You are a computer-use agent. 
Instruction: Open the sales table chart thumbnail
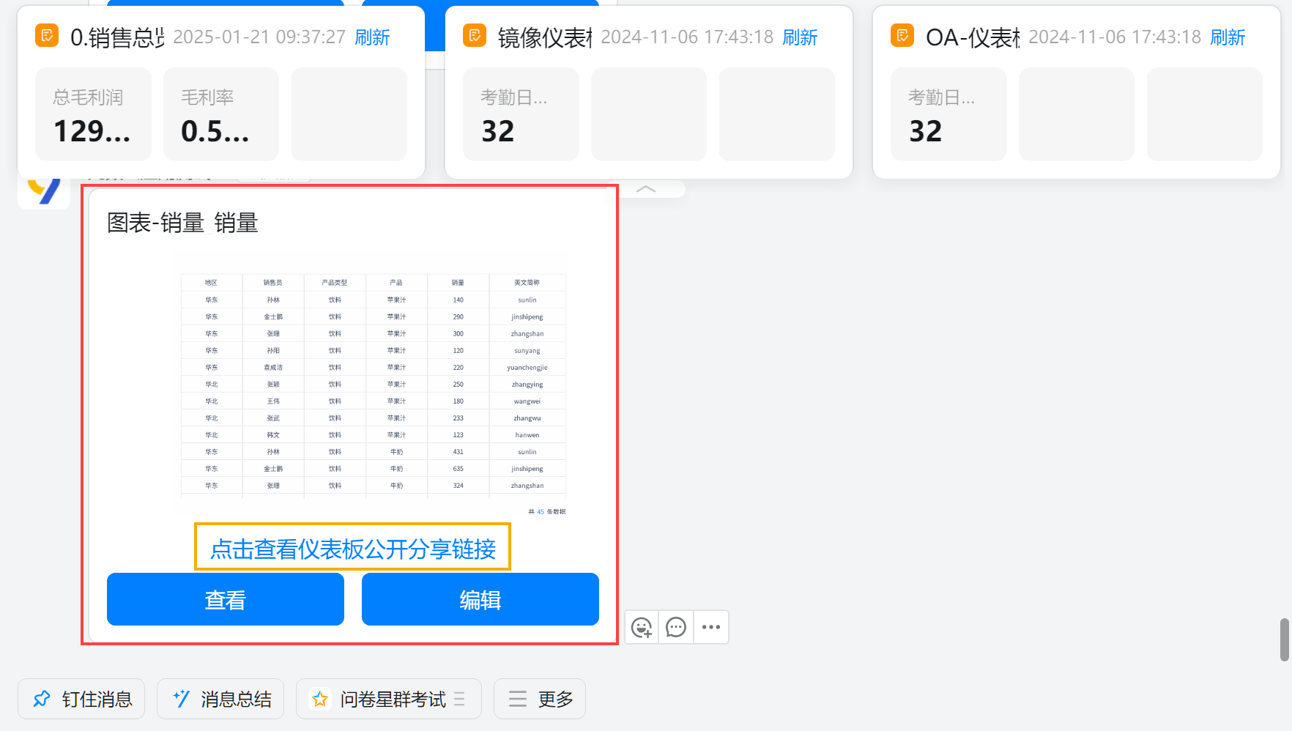374,394
